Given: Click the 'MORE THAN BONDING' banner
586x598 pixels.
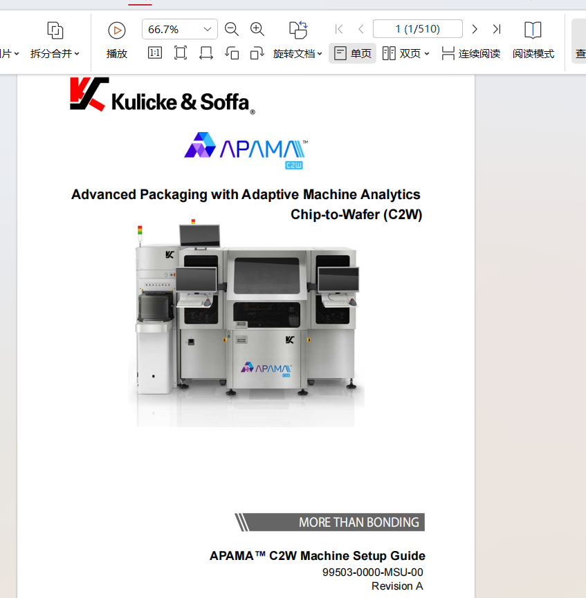Looking at the screenshot, I should click(x=329, y=522).
